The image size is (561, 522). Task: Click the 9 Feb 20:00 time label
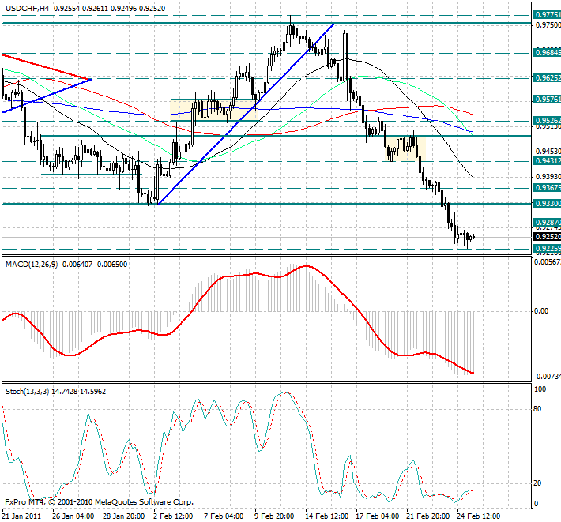point(274,516)
